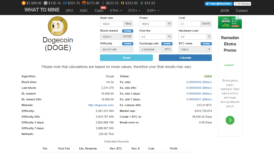Click the Ethereum Classic icon beside $15.93

click(x=142, y=3)
